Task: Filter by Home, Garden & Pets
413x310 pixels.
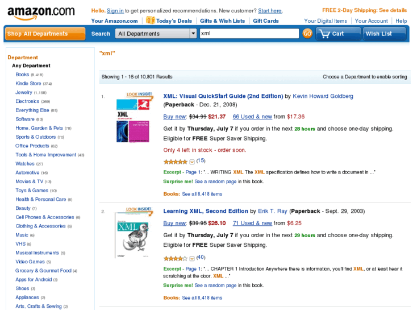Action: [x=39, y=128]
